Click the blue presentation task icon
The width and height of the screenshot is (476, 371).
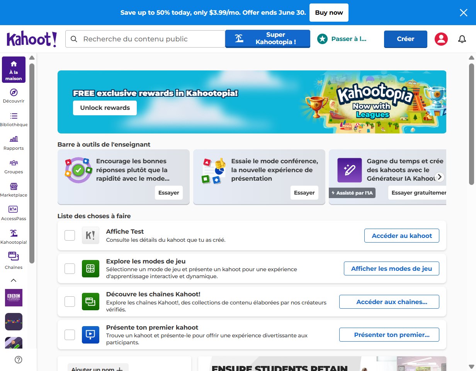coord(90,335)
